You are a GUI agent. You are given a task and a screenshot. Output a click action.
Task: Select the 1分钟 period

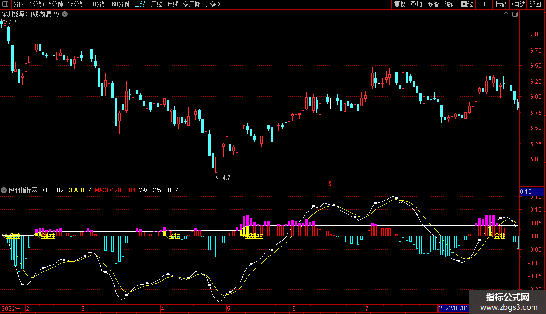point(37,4)
